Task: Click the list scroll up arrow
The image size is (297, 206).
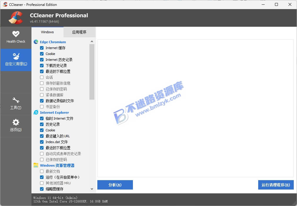Action: point(92,41)
